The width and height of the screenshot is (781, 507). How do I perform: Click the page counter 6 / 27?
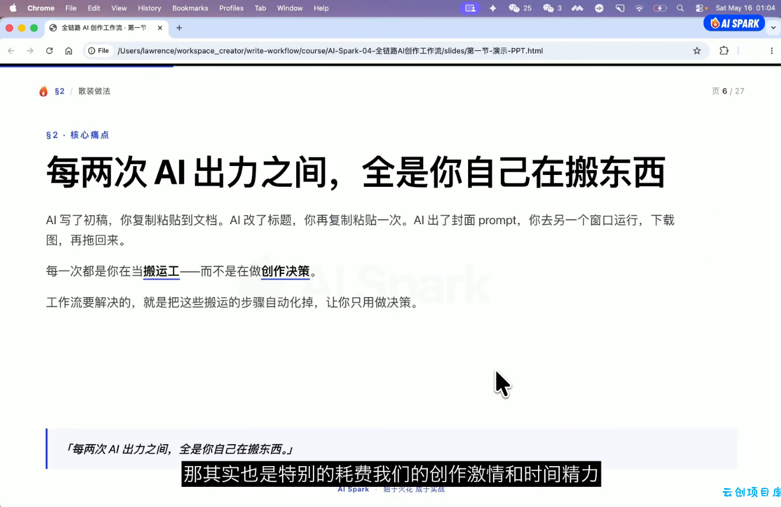(728, 91)
